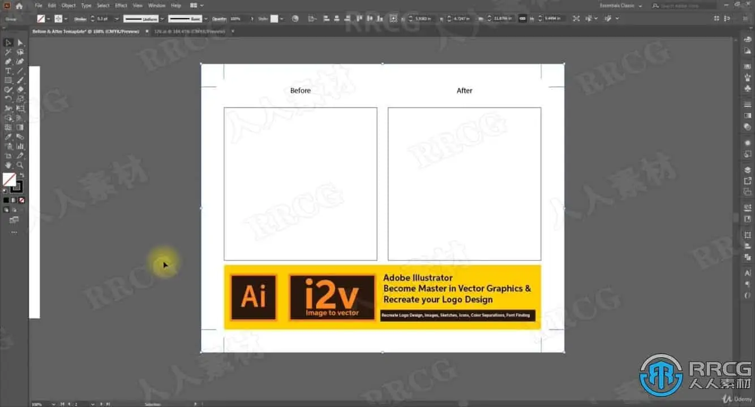Viewport: 755px width, 407px height.
Task: Select the Eraser tool
Action: (20, 89)
